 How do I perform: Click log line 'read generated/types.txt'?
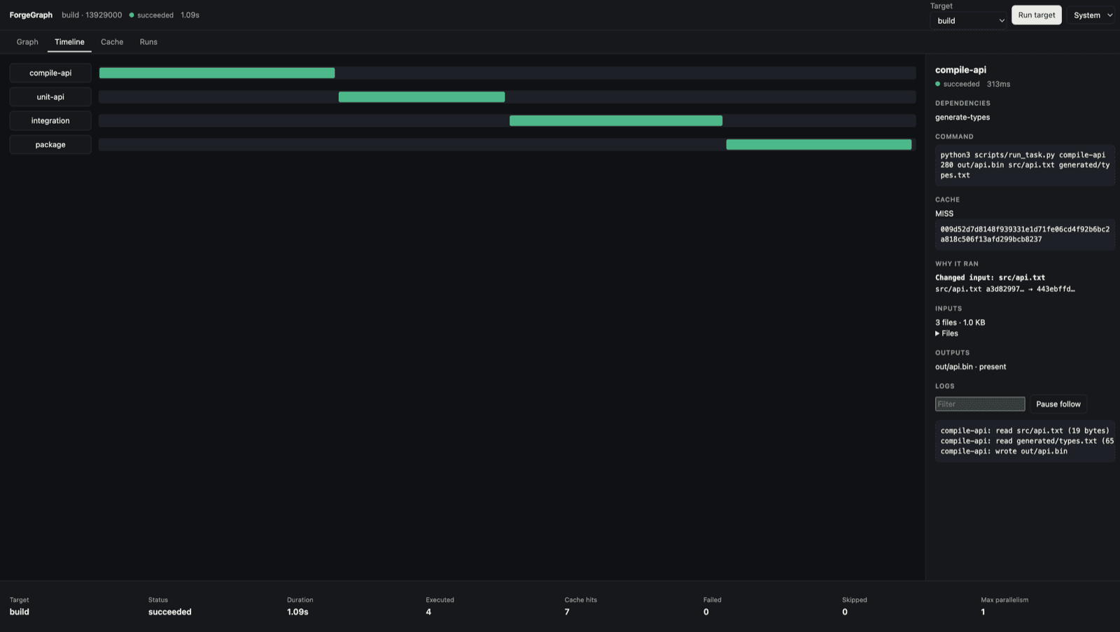[x=1027, y=441]
